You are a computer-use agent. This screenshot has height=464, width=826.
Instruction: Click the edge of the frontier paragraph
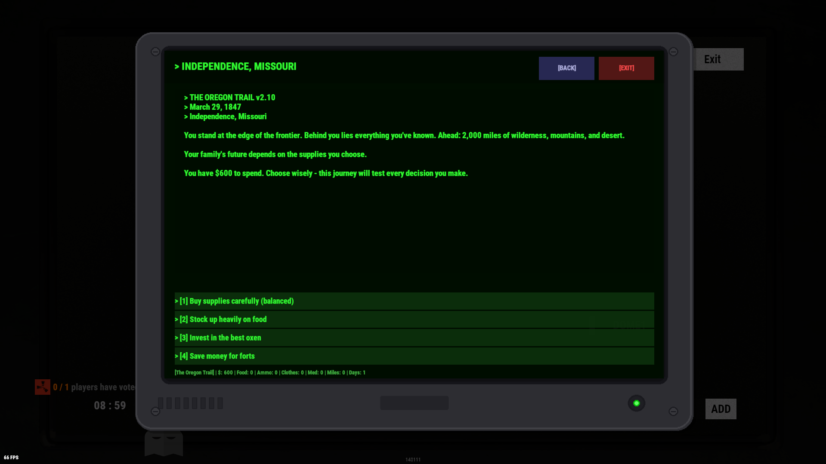tap(404, 135)
